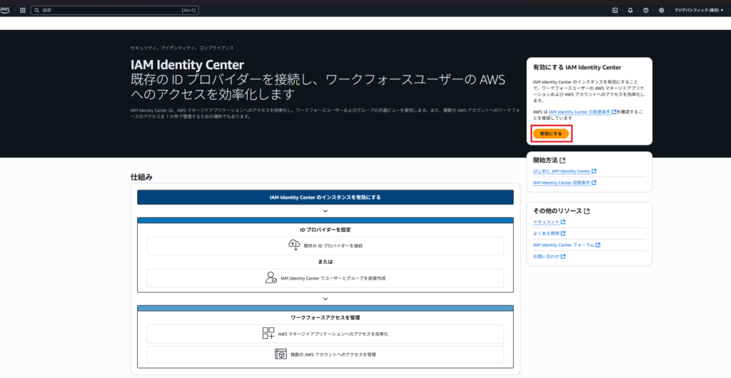Click external icon beside その他のリソース heading
The height and width of the screenshot is (378, 731).
coord(587,211)
